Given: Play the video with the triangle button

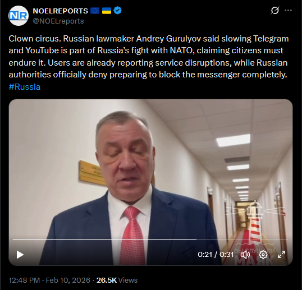Looking at the screenshot, I should pyautogui.click(x=20, y=255).
